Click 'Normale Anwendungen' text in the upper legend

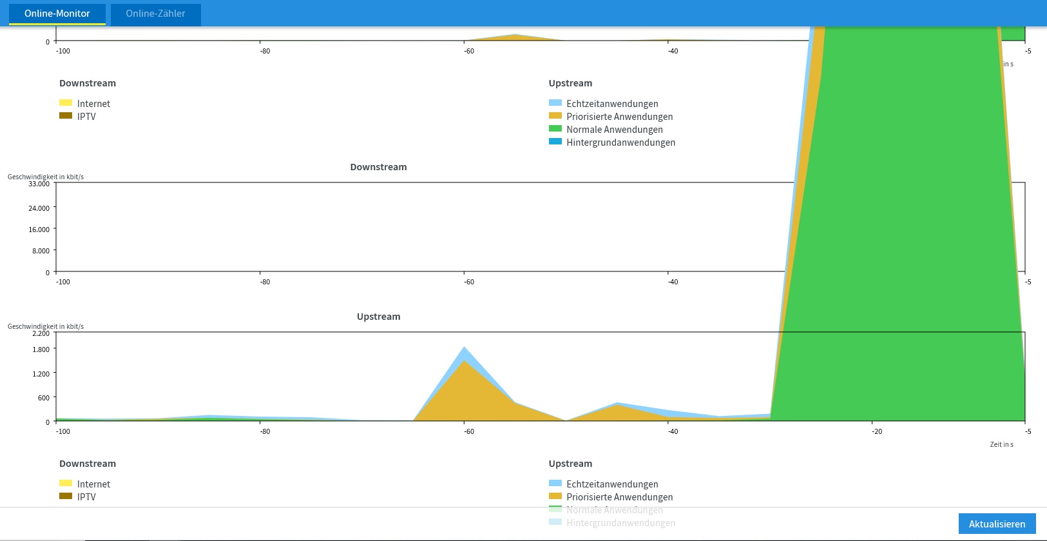tap(615, 130)
